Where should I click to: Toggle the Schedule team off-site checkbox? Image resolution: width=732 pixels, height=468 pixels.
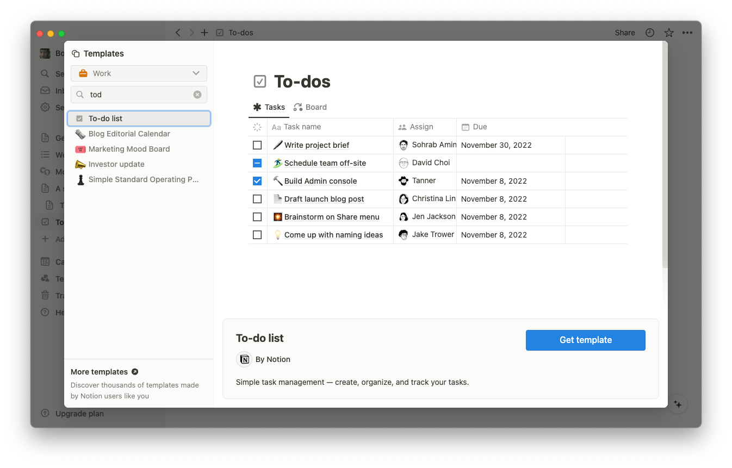coord(257,163)
